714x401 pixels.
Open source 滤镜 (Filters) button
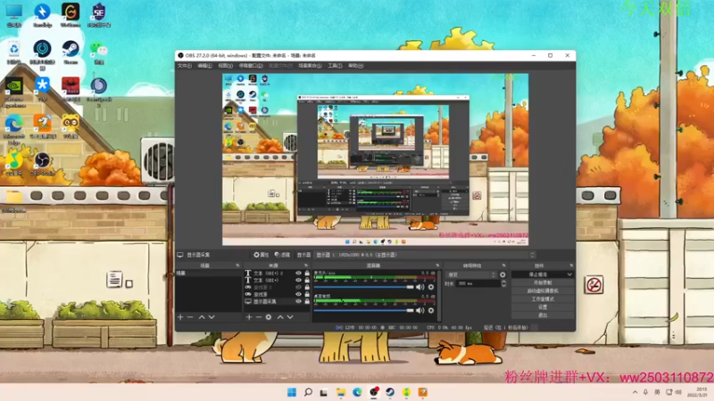point(282,255)
